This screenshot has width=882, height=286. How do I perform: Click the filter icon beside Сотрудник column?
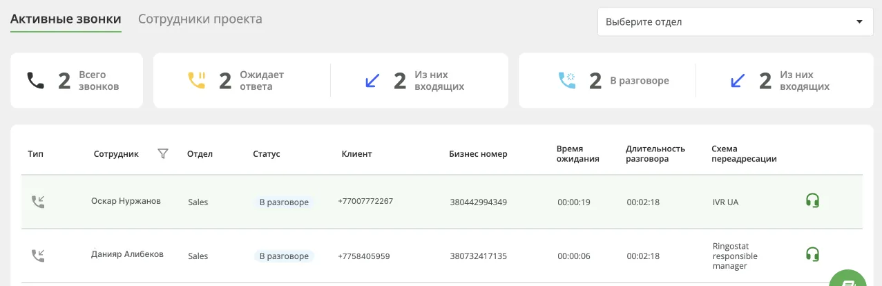(x=163, y=154)
